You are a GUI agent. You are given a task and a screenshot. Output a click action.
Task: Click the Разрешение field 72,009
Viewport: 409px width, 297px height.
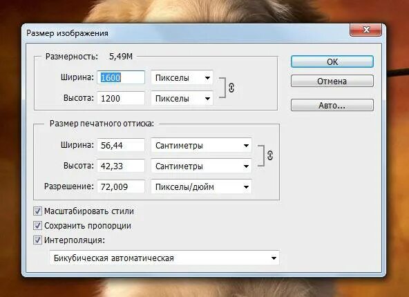(x=121, y=186)
